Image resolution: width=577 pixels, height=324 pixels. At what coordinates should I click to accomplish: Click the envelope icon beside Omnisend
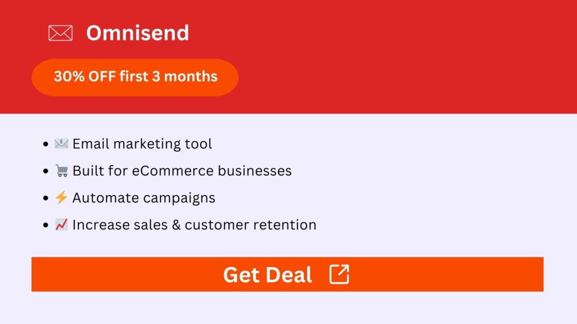60,32
